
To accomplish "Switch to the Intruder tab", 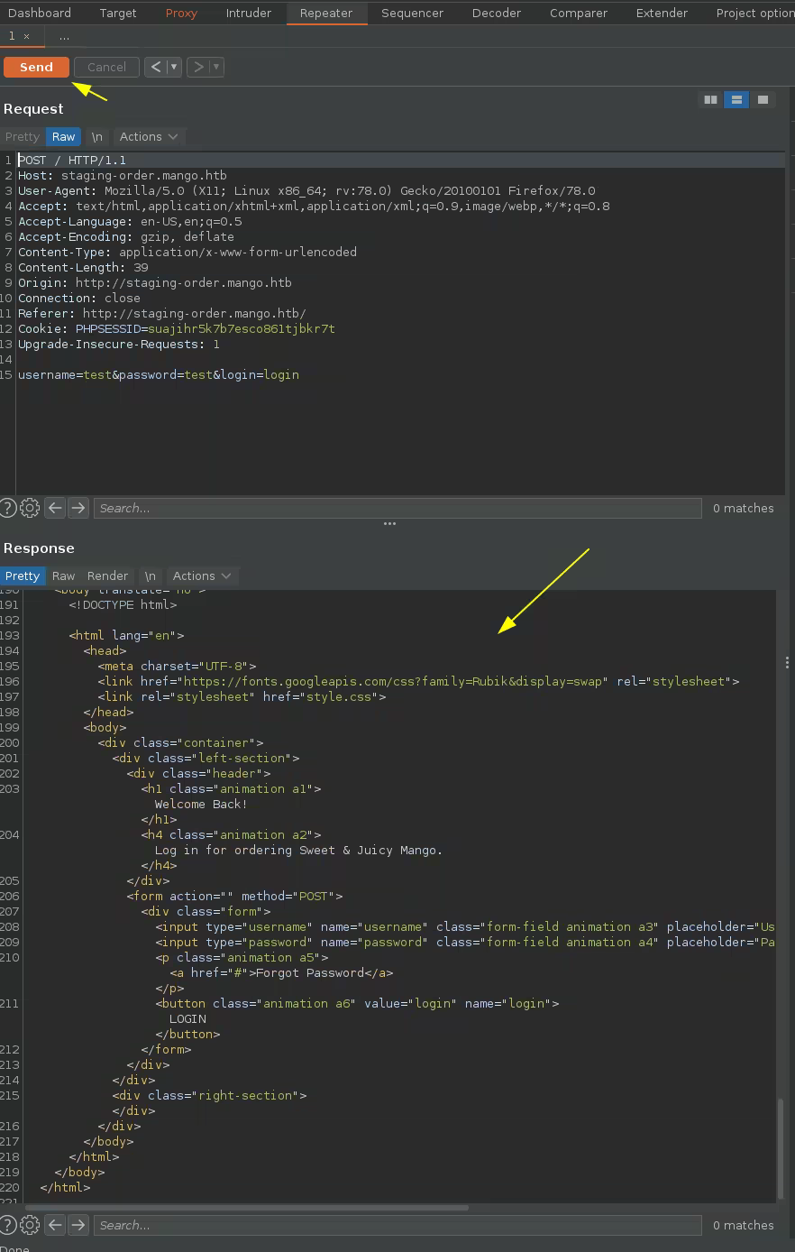I will pyautogui.click(x=248, y=13).
